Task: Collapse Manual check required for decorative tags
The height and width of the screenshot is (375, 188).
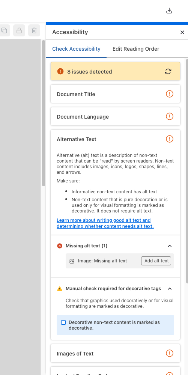Action: point(170,289)
